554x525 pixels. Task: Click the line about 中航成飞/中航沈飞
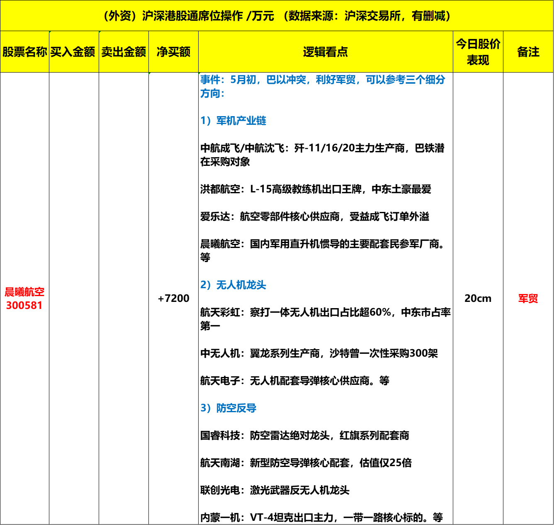tap(323, 155)
